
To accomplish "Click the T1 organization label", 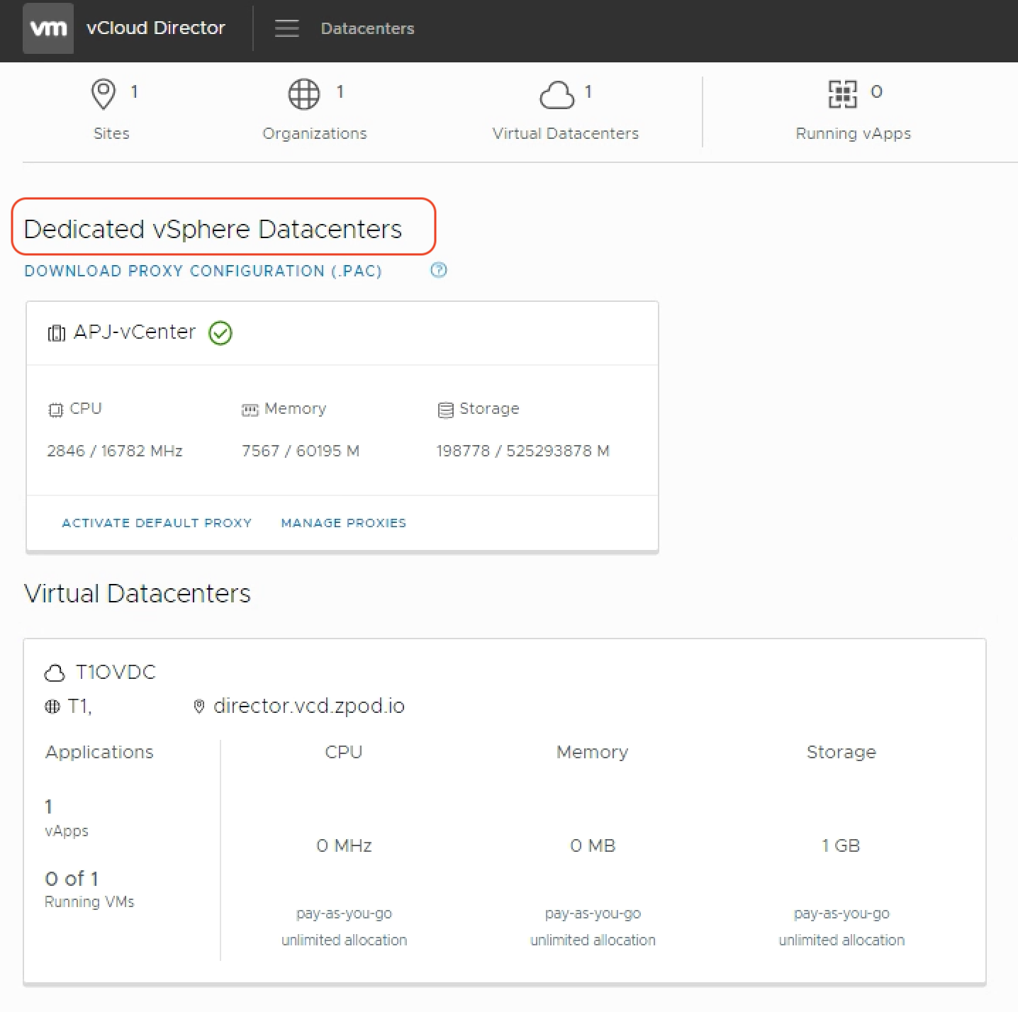I will 79,706.
